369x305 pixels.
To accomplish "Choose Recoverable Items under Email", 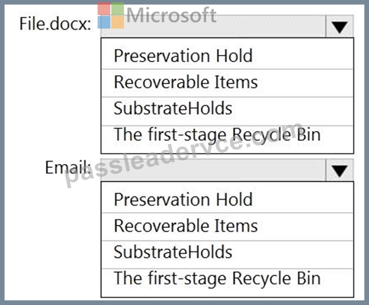I will [227, 227].
